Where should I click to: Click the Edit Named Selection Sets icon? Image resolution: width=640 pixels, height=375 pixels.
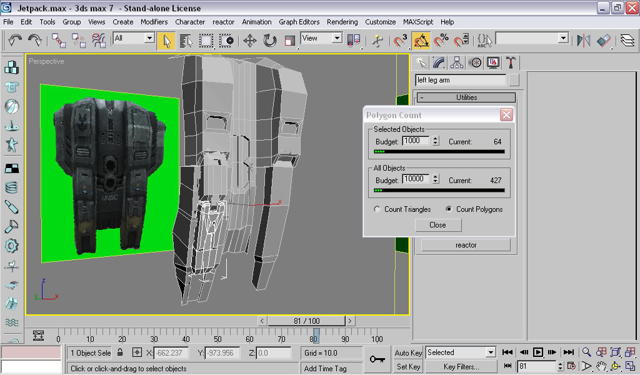click(x=484, y=41)
